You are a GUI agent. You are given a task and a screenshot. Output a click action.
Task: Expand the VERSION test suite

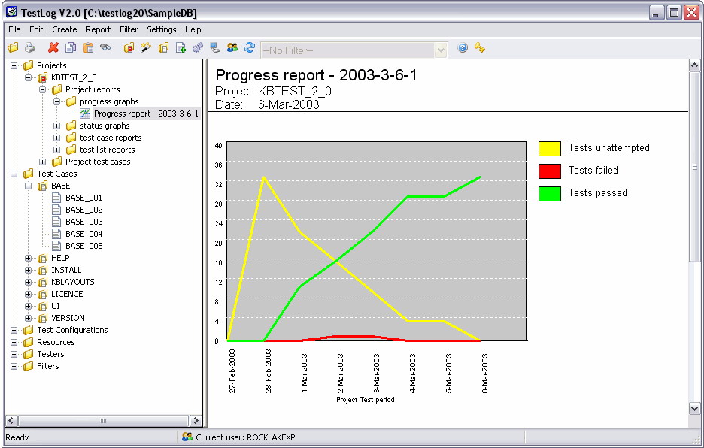point(29,318)
